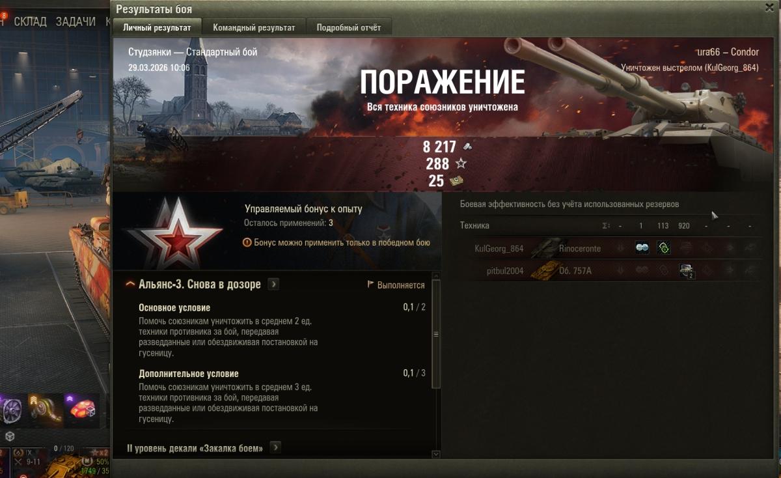Click the Rinoceronte tank icon
This screenshot has height=478, width=781.
tap(544, 247)
